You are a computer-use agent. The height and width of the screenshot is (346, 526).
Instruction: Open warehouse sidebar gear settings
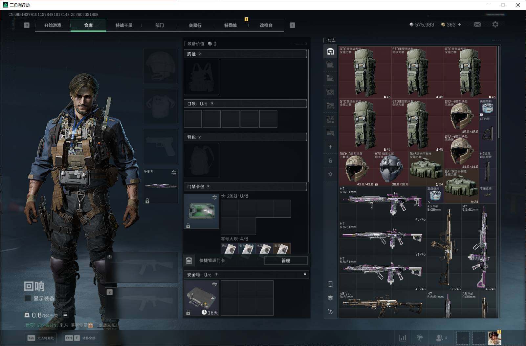click(330, 174)
